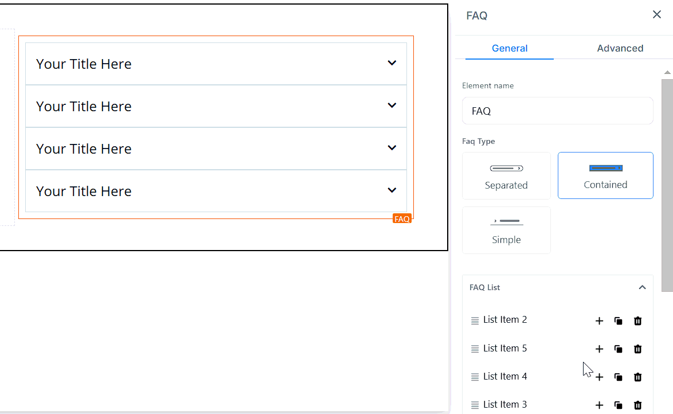Switch to the General tab
The height and width of the screenshot is (414, 673).
[x=510, y=48]
